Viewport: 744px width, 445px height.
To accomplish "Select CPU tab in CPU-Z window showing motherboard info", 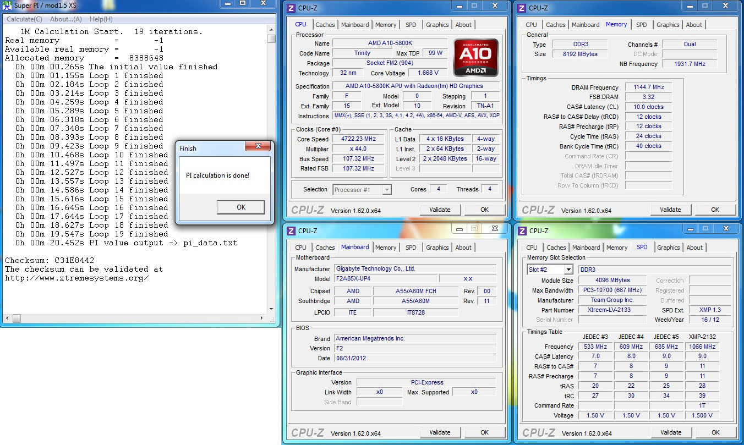I will coord(301,248).
